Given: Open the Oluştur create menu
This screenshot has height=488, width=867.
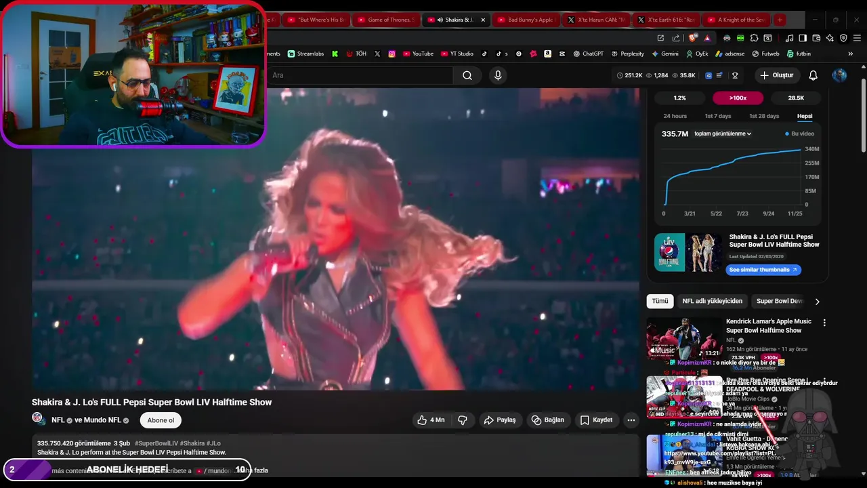Looking at the screenshot, I should pos(776,75).
